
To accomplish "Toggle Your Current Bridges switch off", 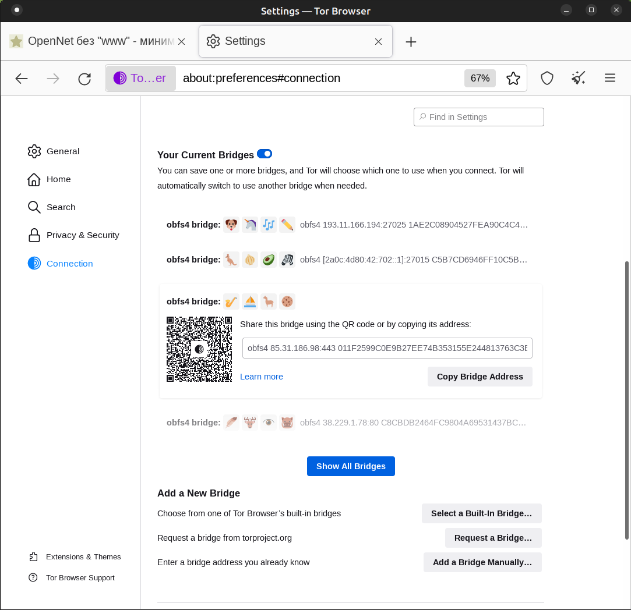I will coord(265,154).
